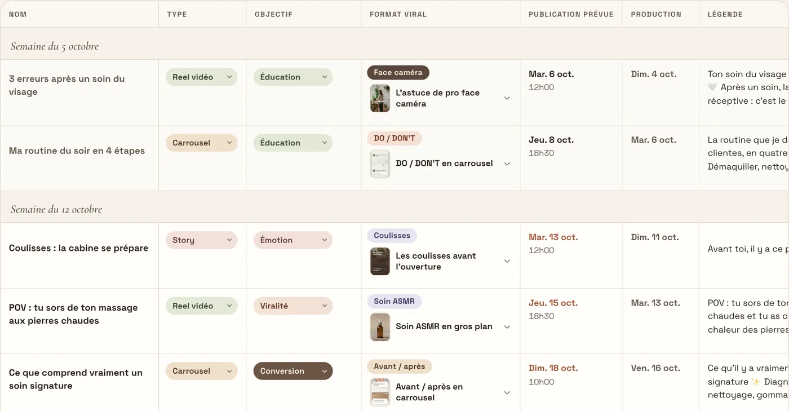Image resolution: width=789 pixels, height=411 pixels.
Task: Open the Story type dropdown
Action: pyautogui.click(x=201, y=240)
